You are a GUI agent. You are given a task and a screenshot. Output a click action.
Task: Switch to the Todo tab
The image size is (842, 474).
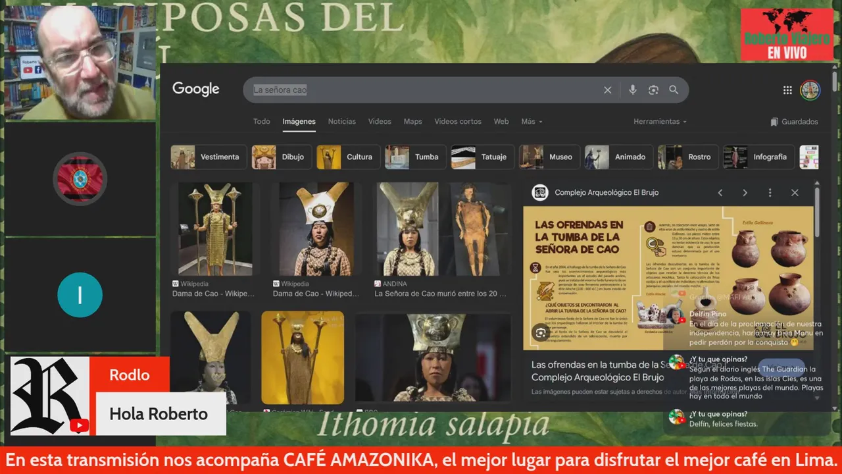pyautogui.click(x=262, y=122)
